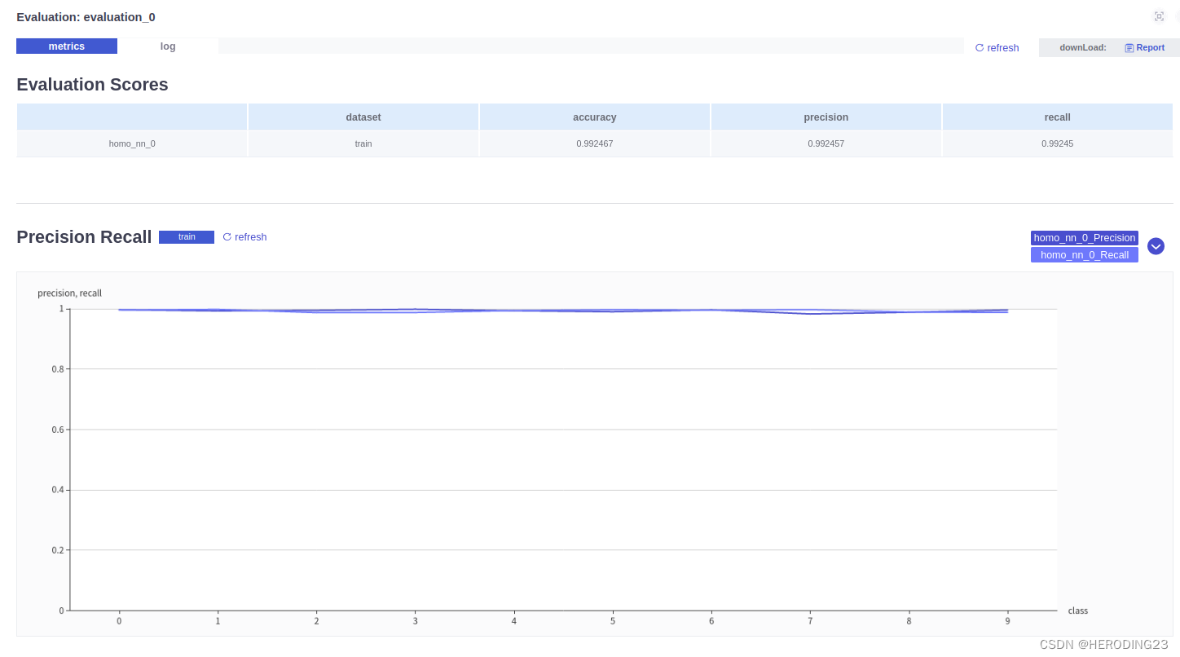This screenshot has height=657, width=1180.
Task: Click the 0.4 y-axis tick label
Action: [57, 490]
